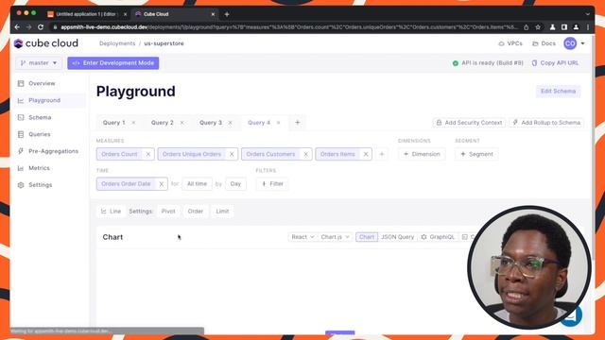Click the browser forward arrow

[28, 27]
